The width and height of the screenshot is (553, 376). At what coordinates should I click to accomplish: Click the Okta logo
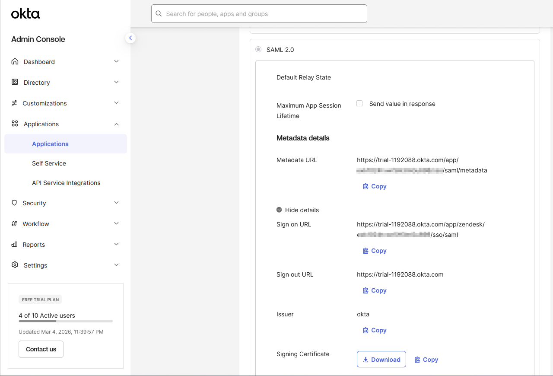pyautogui.click(x=25, y=14)
